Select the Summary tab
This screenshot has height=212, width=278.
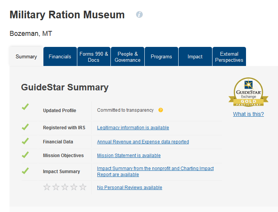[26, 56]
